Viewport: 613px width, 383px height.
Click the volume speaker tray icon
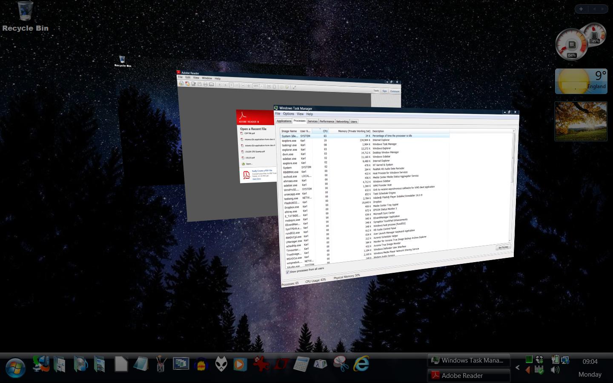[555, 370]
